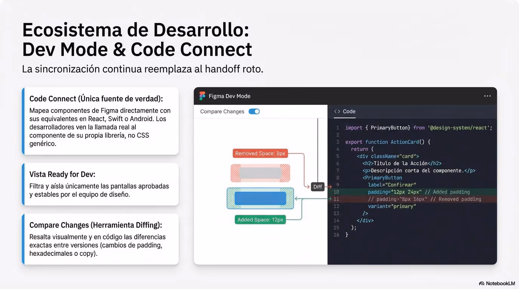Click the 'Compare Changes (Herramienta Diffing):' heading
Screen dimensions: 519x289
96,225
